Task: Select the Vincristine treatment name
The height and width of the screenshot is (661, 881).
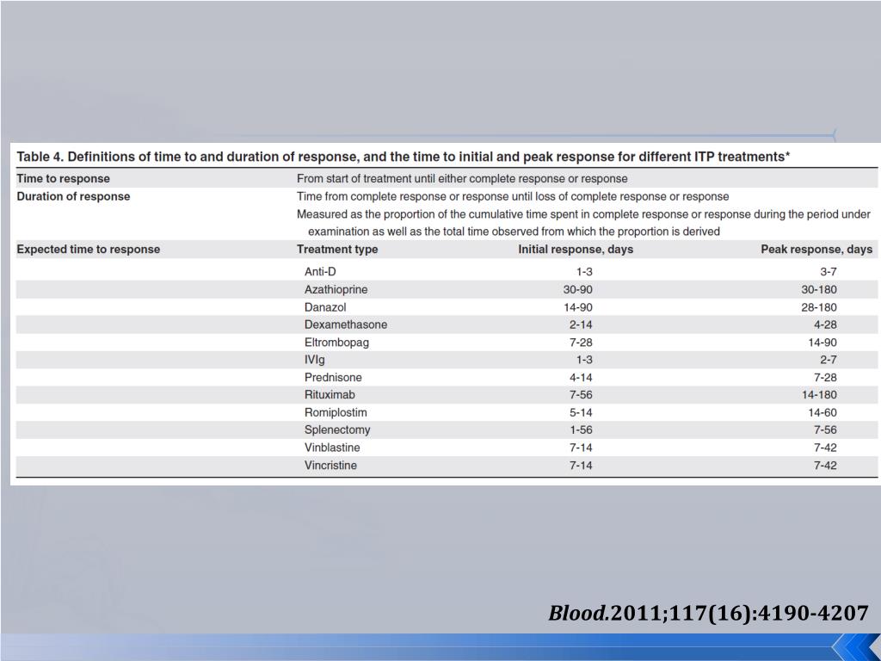Action: (x=330, y=465)
